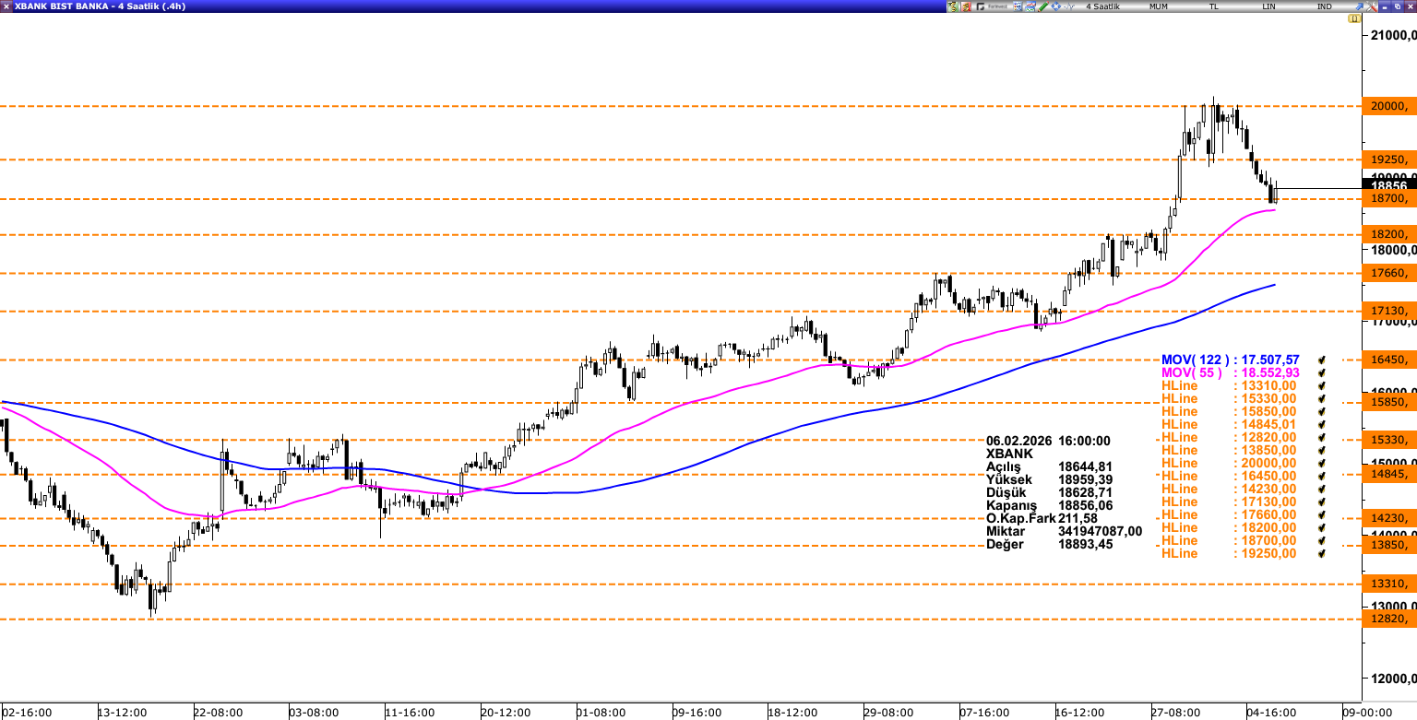Click the blue arrow pin icon
The image size is (1417, 720).
pyautogui.click(x=1358, y=6)
